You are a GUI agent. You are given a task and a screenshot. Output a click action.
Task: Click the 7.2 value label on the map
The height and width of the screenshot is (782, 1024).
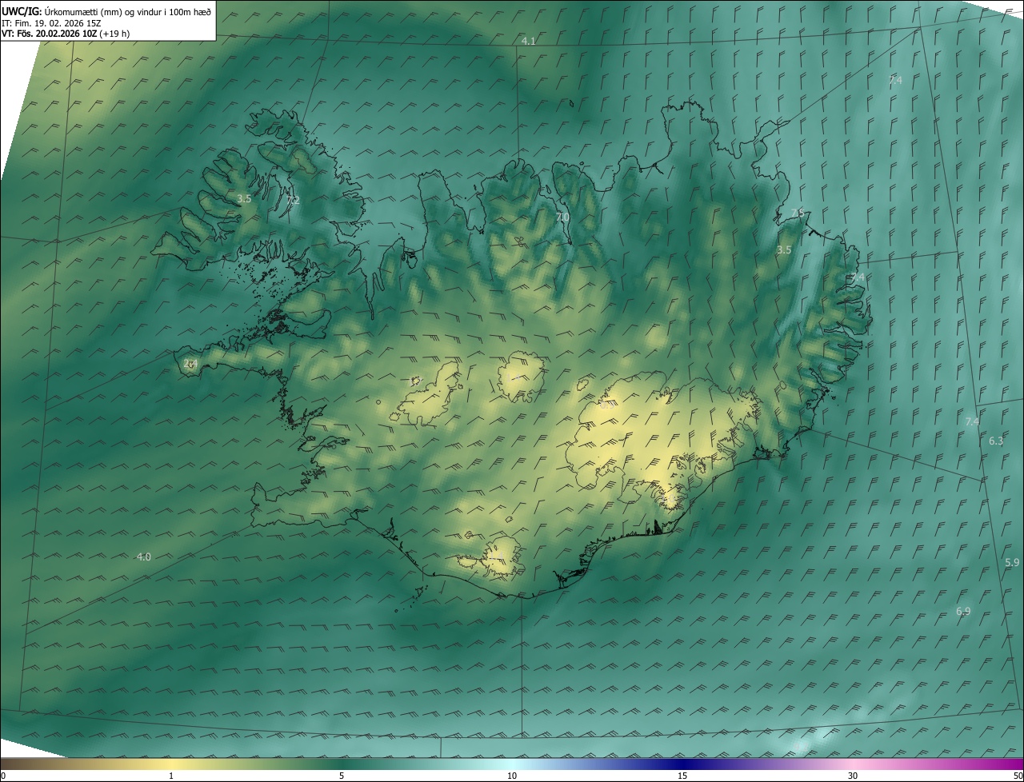coord(294,201)
